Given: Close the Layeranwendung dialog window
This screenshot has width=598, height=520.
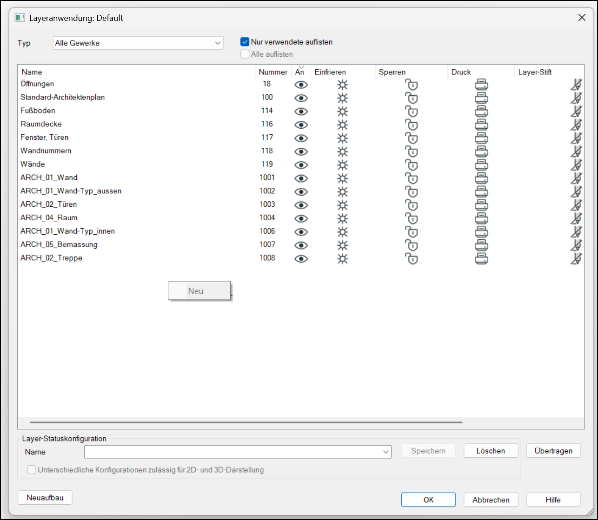Looking at the screenshot, I should pos(582,18).
